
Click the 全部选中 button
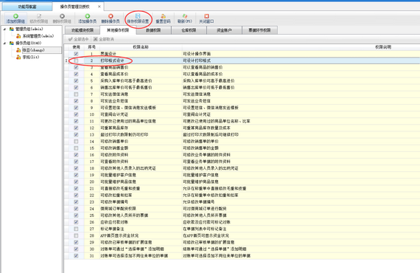tap(78, 39)
